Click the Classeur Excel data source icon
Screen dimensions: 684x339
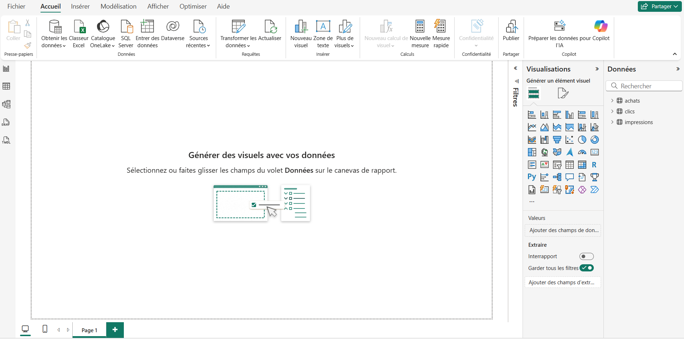point(79,34)
